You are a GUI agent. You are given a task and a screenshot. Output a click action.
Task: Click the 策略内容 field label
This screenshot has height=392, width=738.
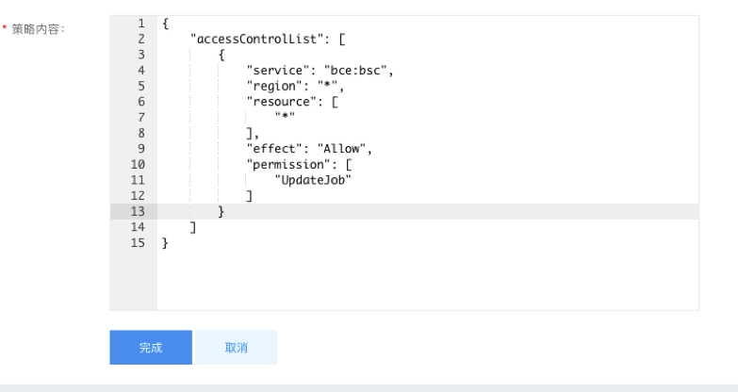(36, 29)
